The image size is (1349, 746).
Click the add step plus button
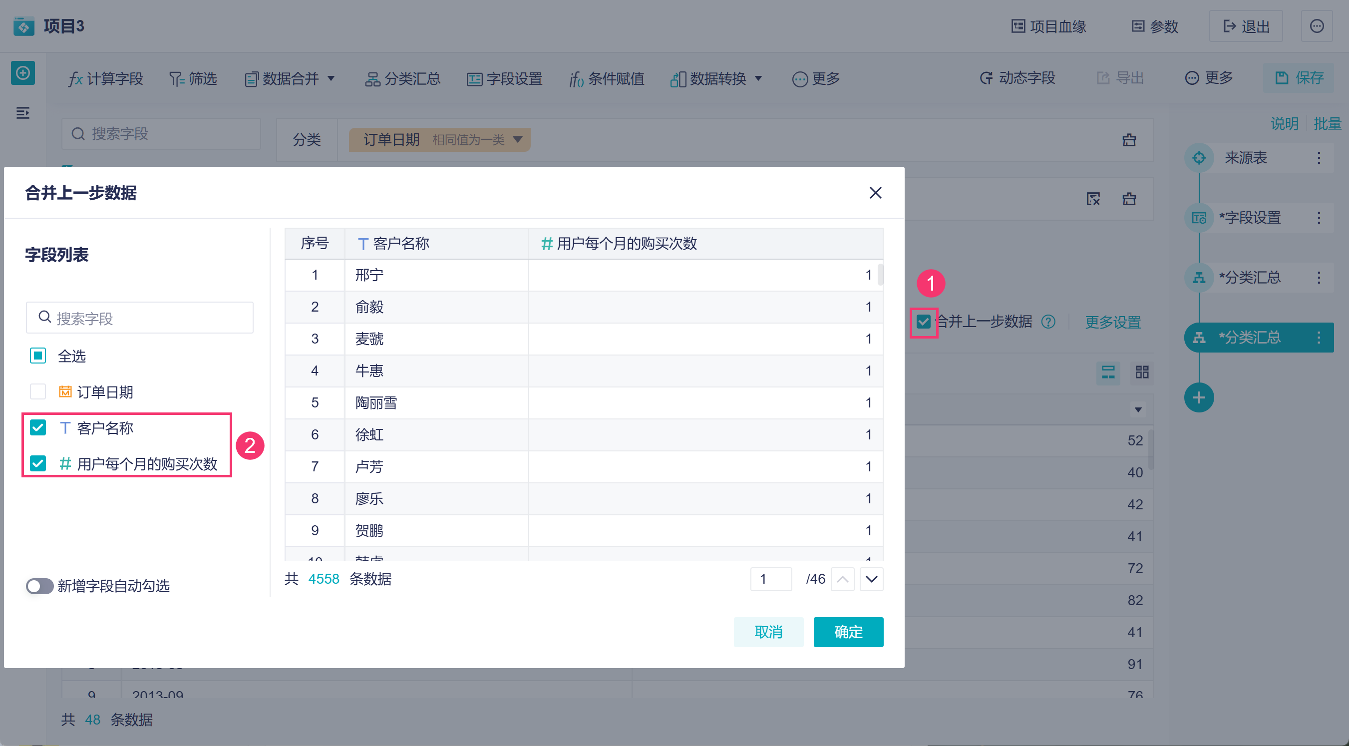[1199, 397]
